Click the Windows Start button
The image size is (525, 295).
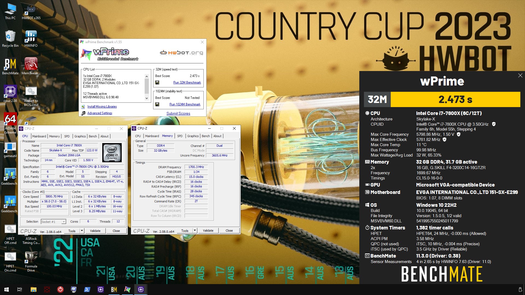pyautogui.click(x=7, y=290)
